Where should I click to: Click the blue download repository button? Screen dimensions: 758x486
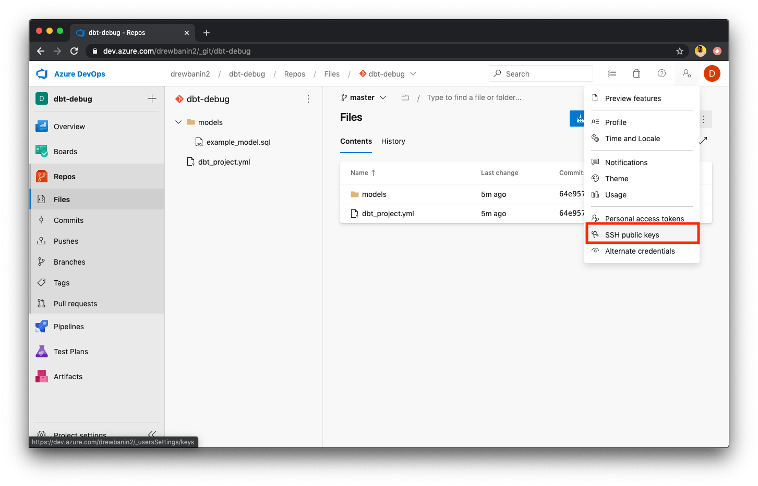click(577, 118)
